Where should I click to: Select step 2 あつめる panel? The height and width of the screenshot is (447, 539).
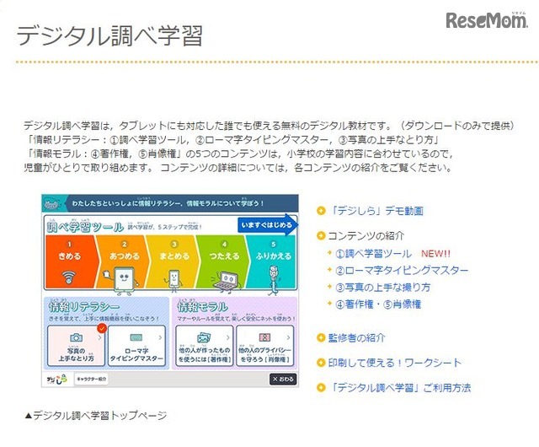[124, 261]
